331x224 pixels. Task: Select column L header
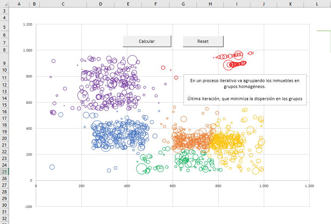317,4
